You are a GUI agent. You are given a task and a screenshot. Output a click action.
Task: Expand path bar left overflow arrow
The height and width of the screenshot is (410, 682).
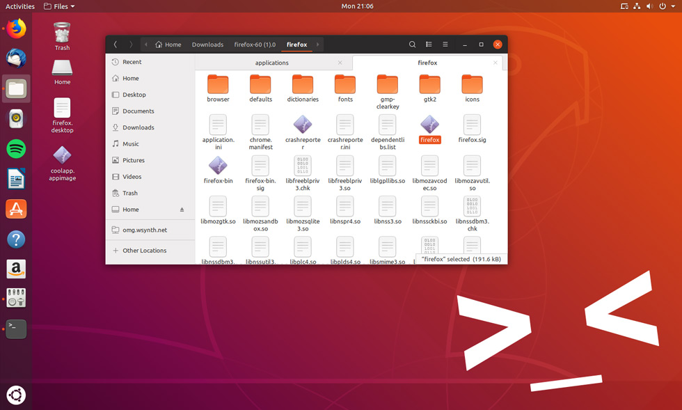(x=145, y=45)
